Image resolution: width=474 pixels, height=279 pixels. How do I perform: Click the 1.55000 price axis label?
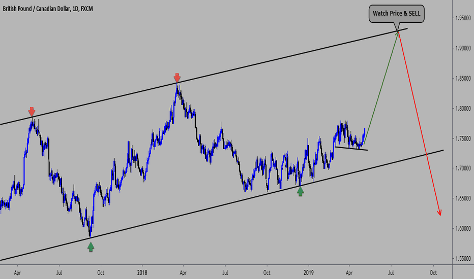(463, 259)
